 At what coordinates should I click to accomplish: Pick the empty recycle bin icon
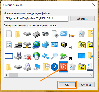click(x=73, y=67)
